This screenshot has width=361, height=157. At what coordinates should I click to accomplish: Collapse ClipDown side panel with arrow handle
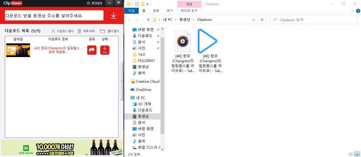point(122,81)
